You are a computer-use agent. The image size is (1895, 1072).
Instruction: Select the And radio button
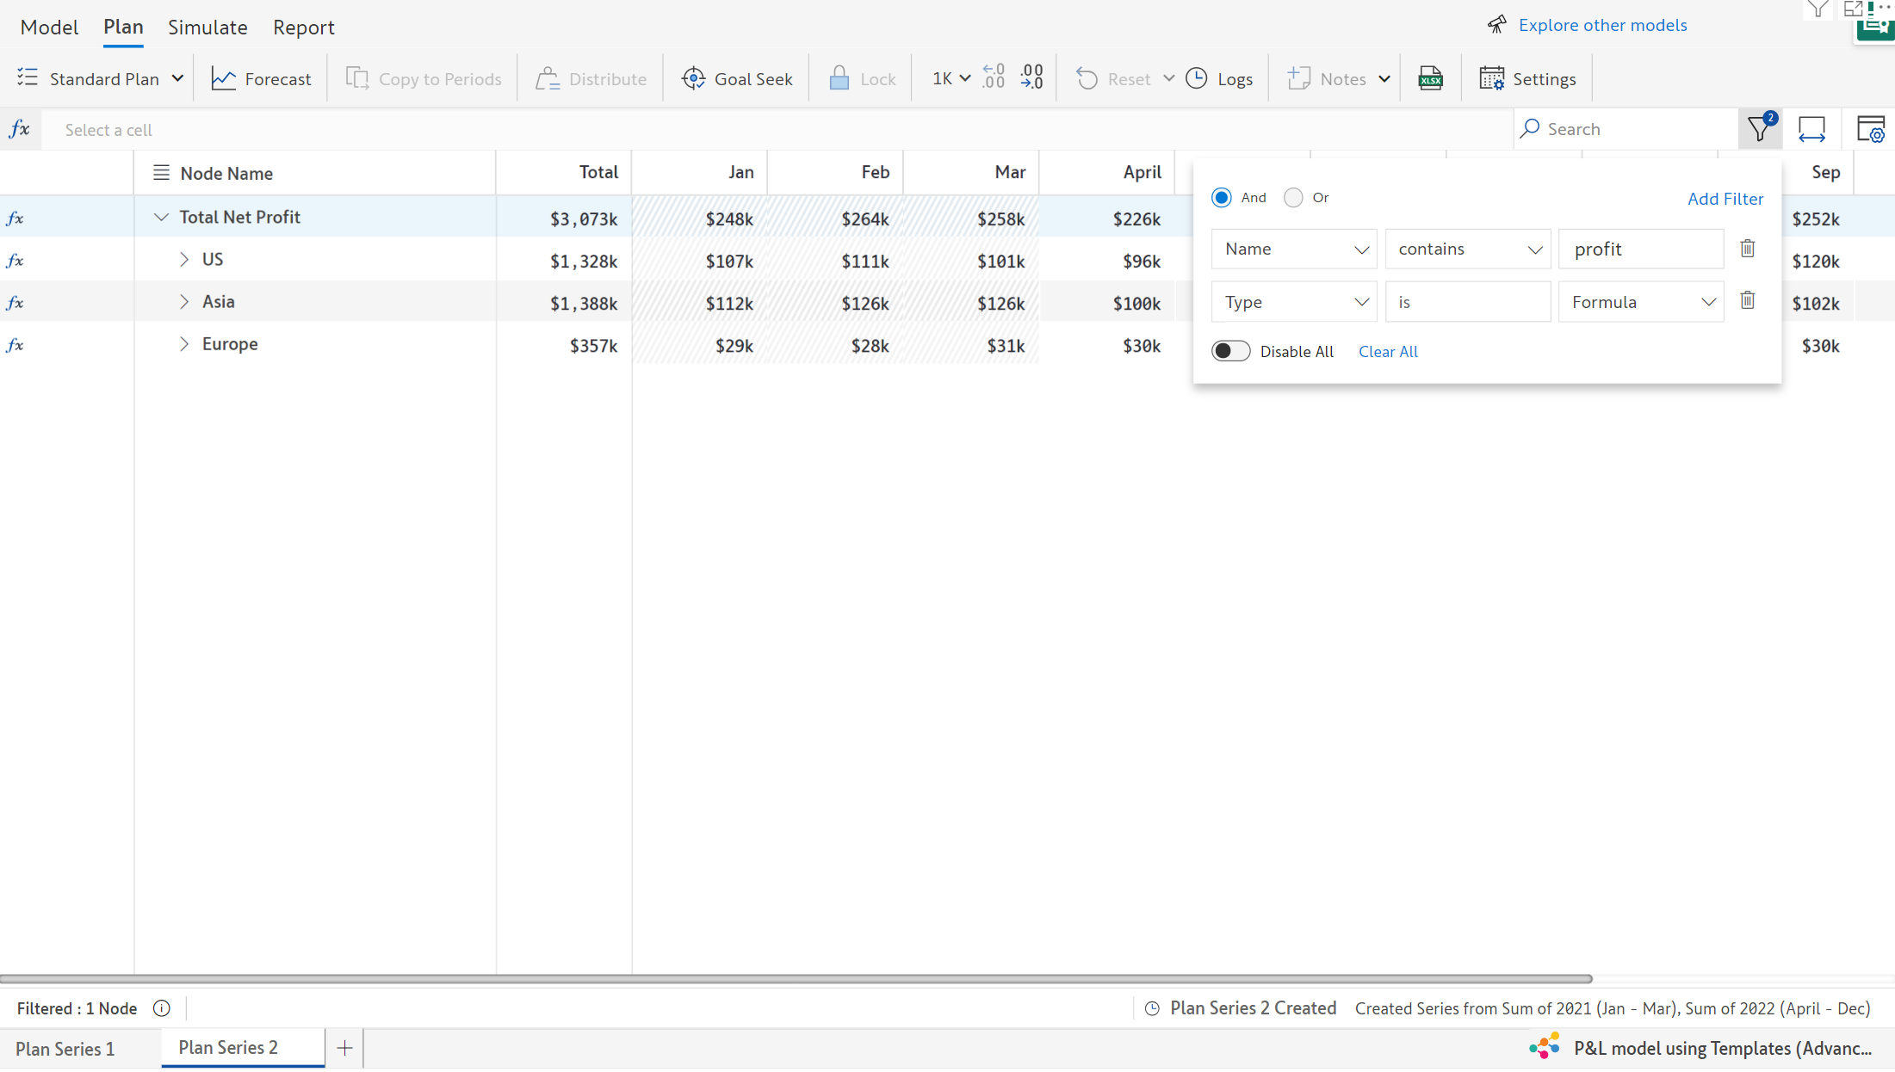pos(1221,198)
